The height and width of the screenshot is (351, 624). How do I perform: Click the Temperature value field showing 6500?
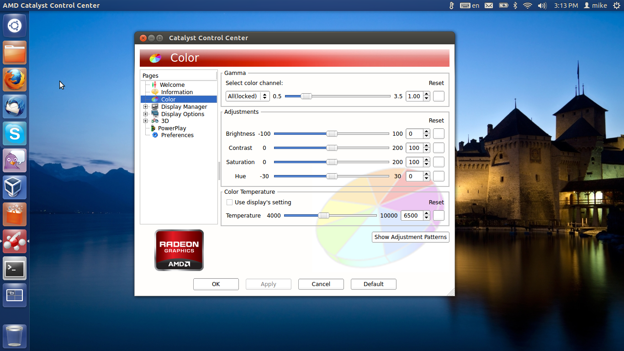click(x=412, y=216)
